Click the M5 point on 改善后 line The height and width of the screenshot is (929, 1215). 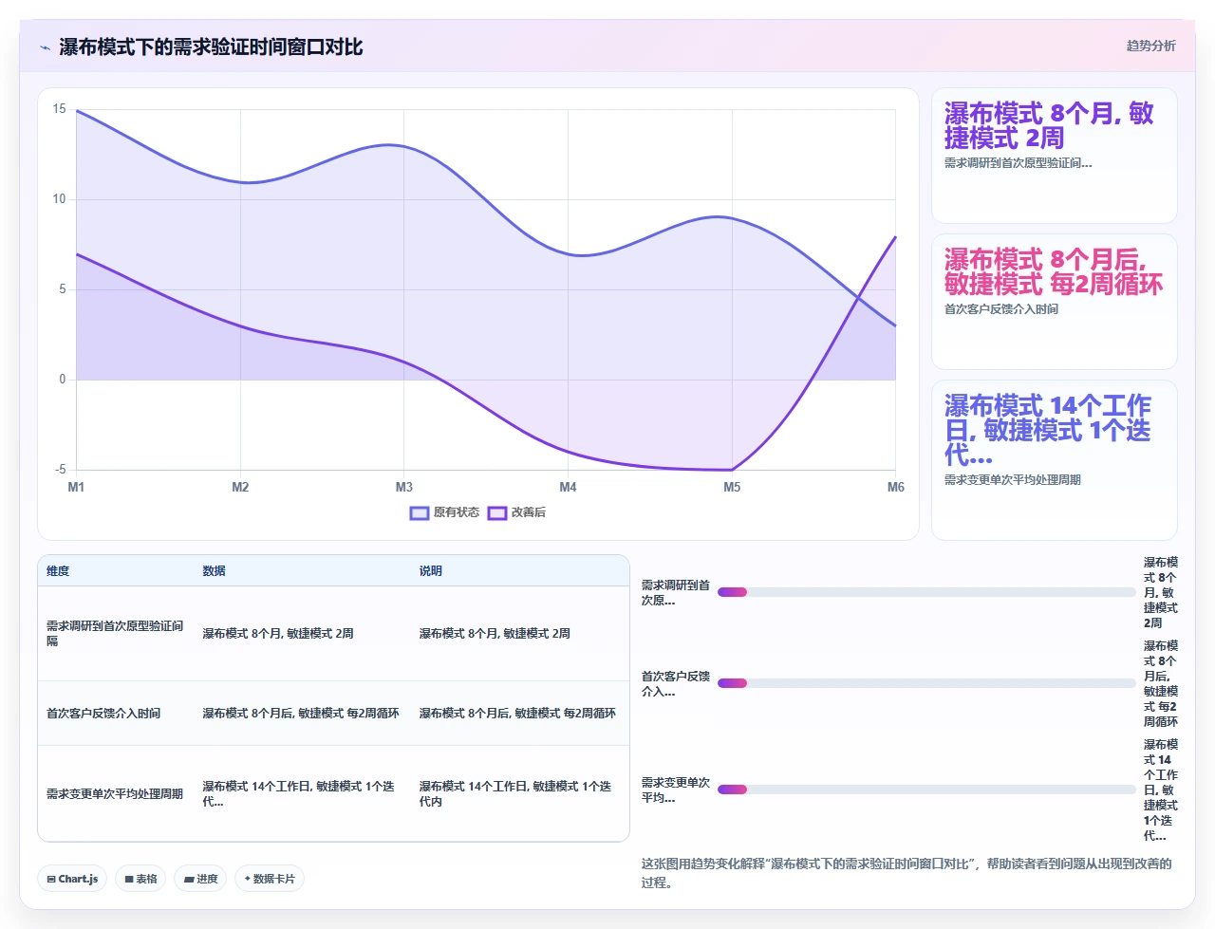pos(732,470)
